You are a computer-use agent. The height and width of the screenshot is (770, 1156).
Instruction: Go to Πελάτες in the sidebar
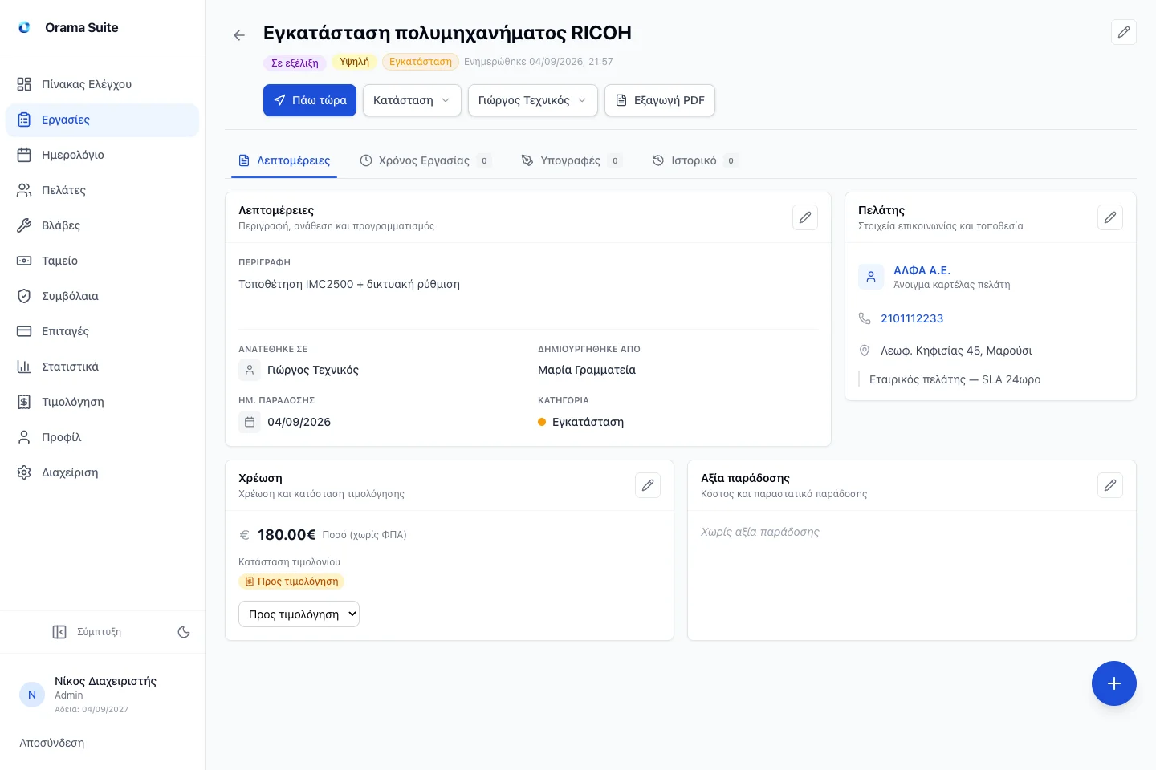coord(103,190)
